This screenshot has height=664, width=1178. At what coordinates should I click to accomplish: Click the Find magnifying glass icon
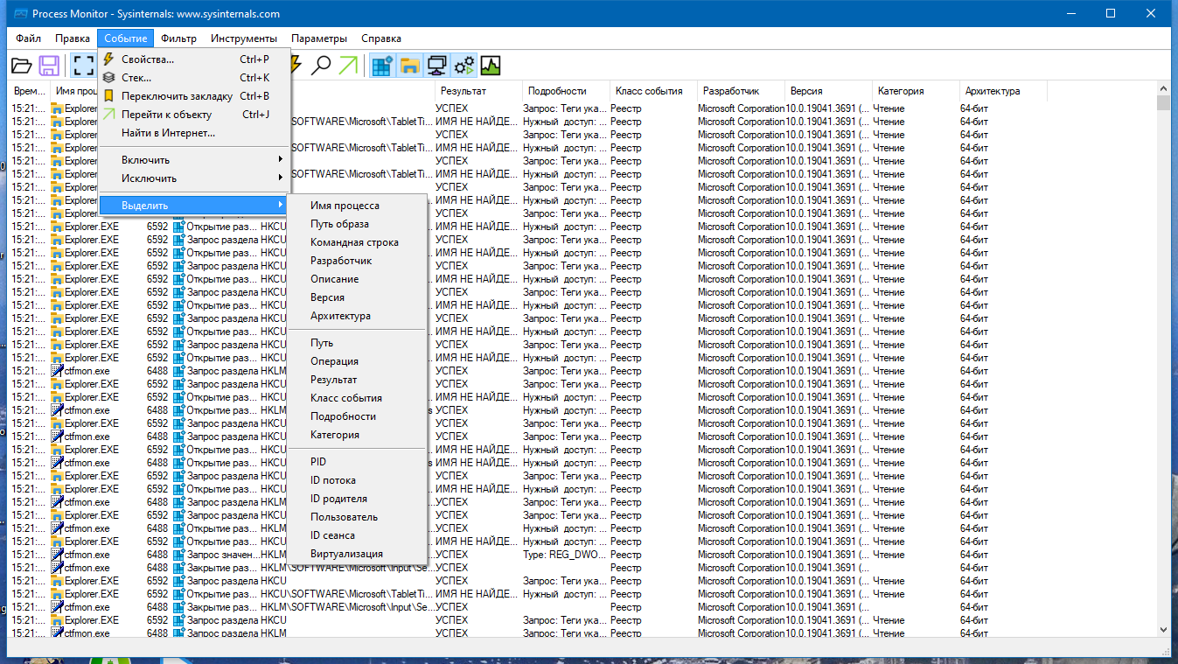[322, 65]
